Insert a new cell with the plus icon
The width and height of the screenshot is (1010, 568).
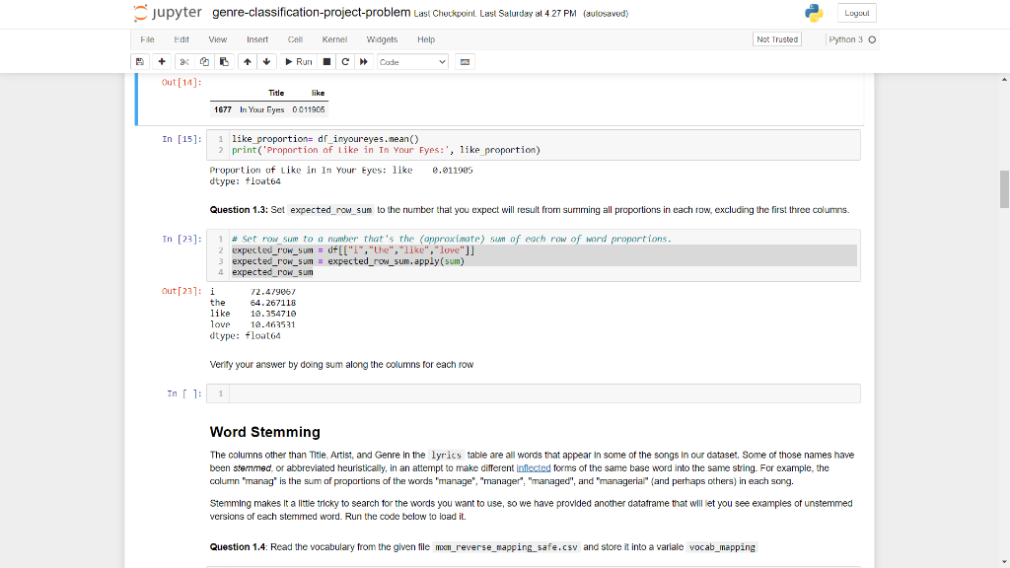point(161,61)
